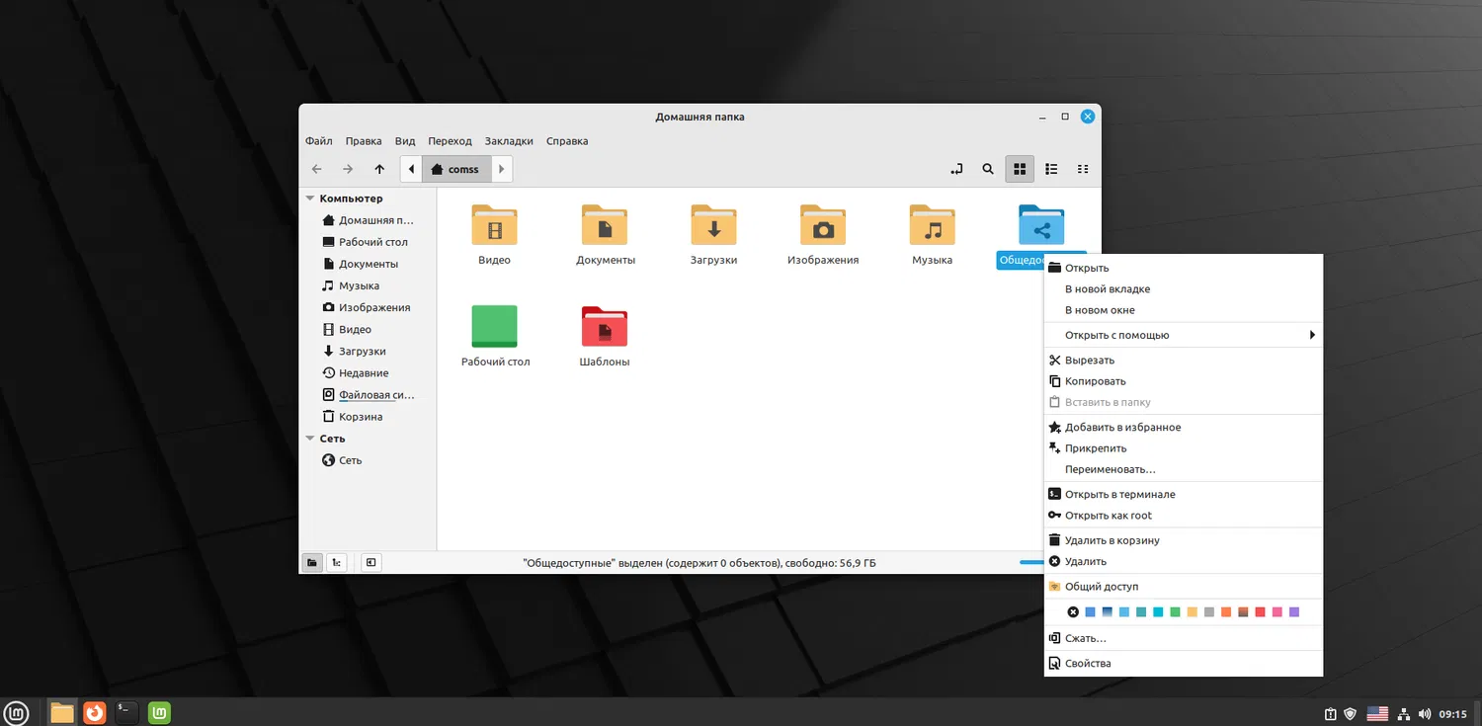
Task: Pick the green folder color swatch
Action: pyautogui.click(x=1175, y=612)
